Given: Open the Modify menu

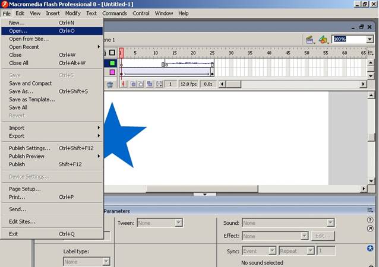Looking at the screenshot, I should [x=72, y=14].
